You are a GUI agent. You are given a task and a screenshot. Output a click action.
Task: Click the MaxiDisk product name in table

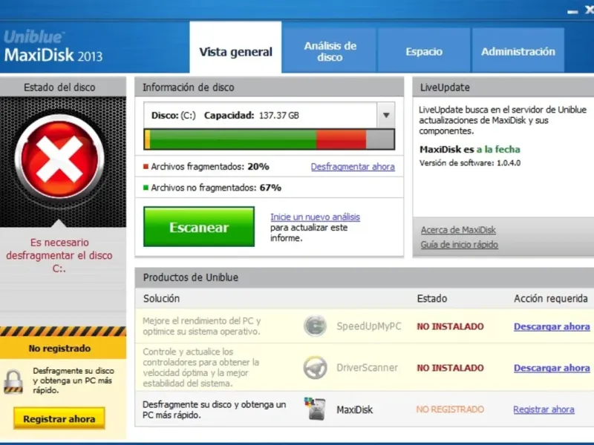(x=355, y=409)
